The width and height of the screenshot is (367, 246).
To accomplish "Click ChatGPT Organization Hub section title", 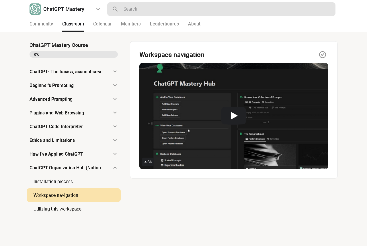I will 67,168.
